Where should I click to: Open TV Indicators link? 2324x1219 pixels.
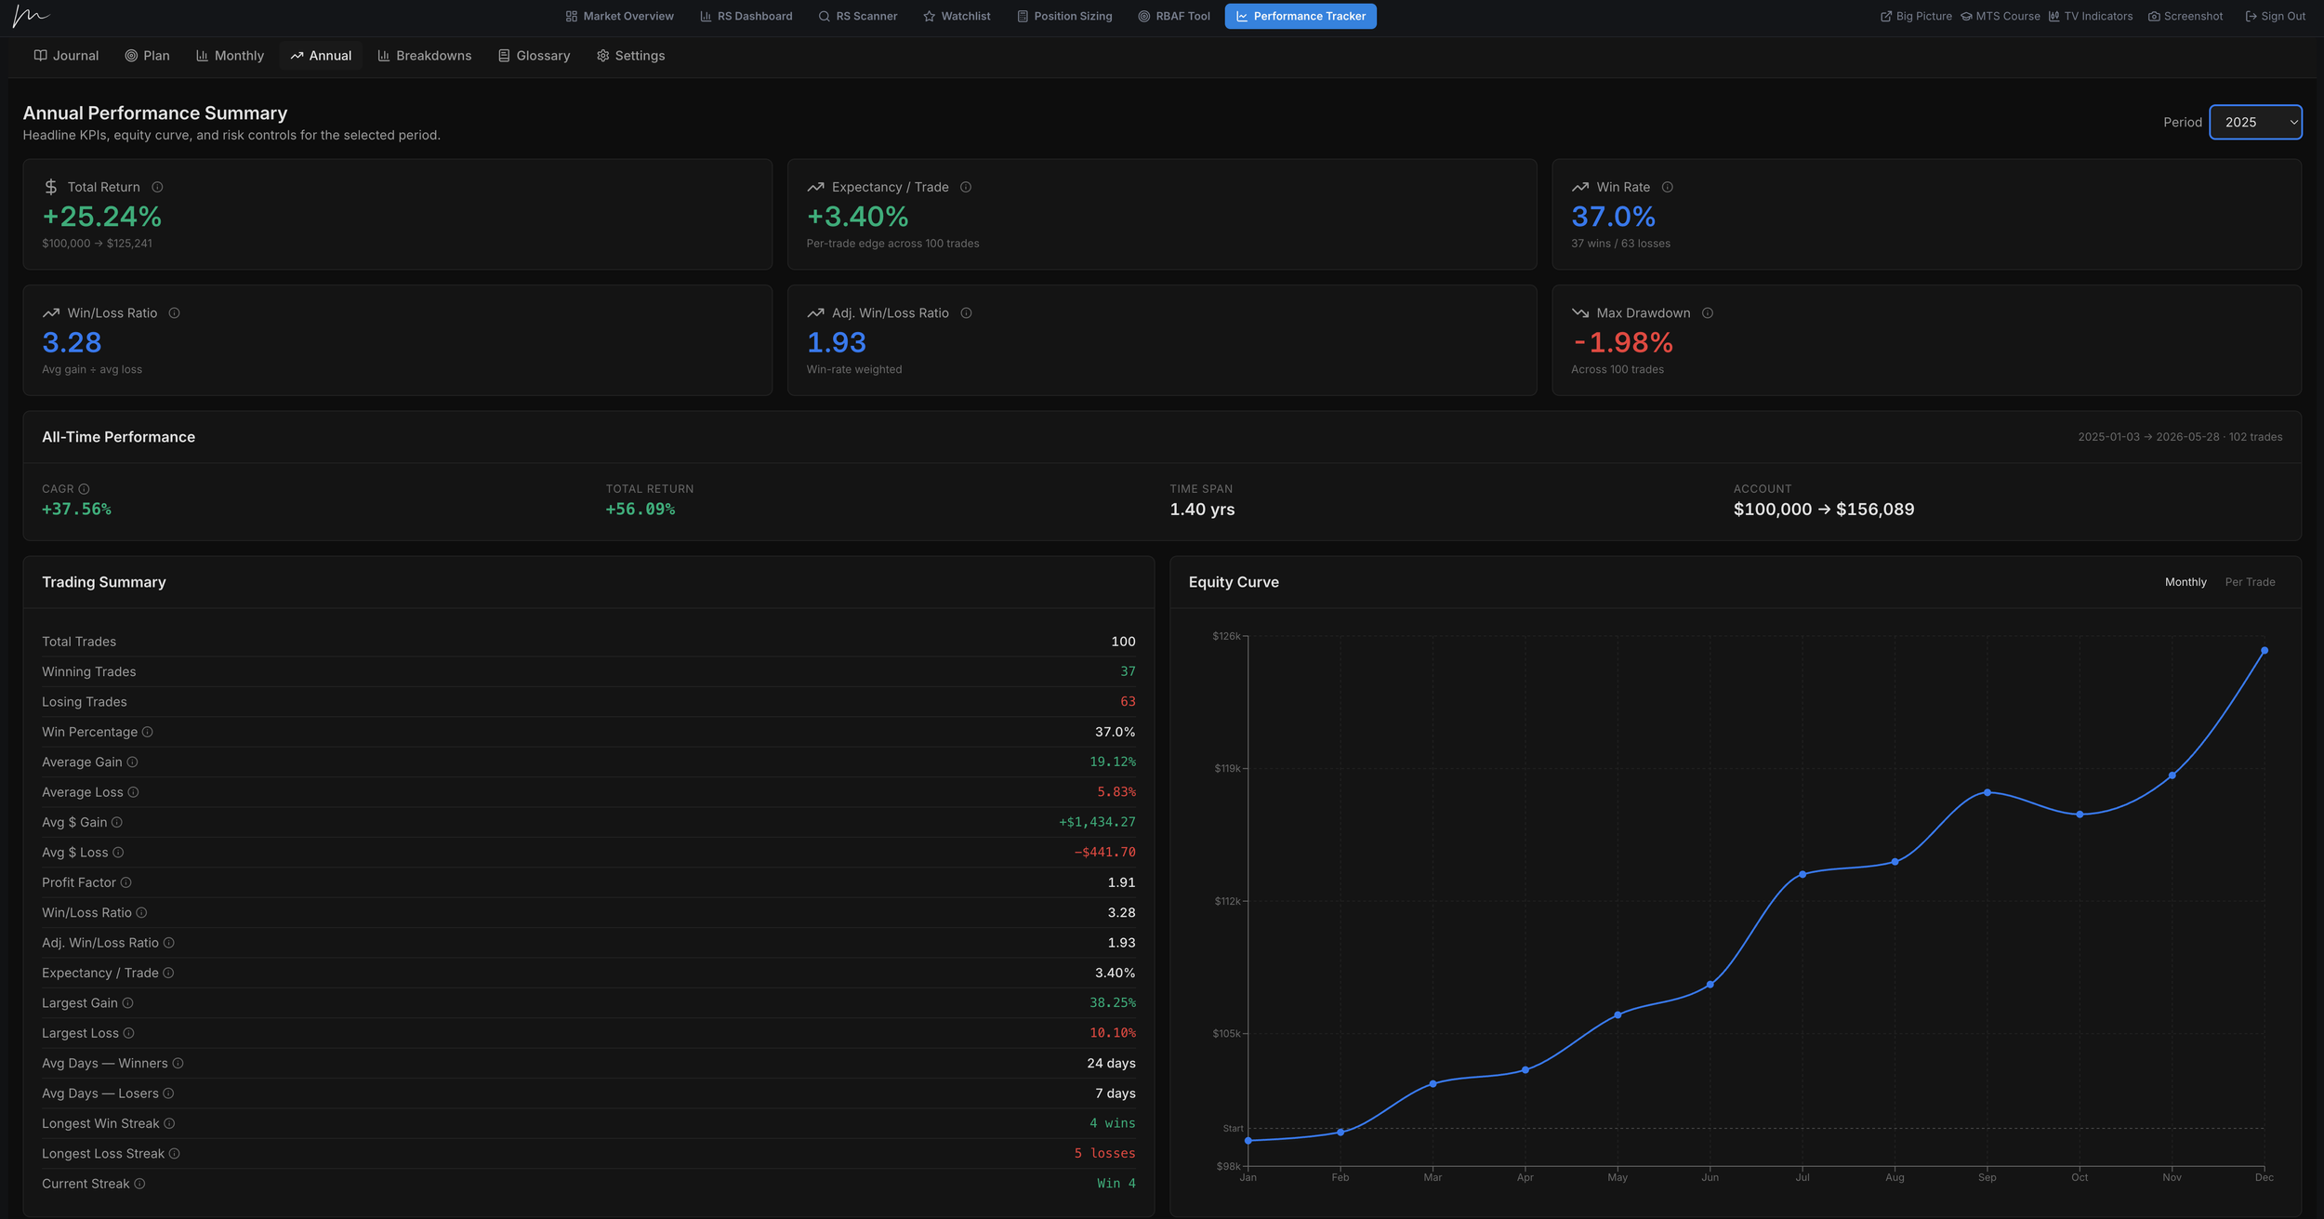[2091, 16]
